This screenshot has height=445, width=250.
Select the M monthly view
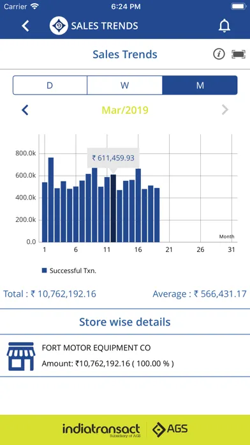pos(200,85)
